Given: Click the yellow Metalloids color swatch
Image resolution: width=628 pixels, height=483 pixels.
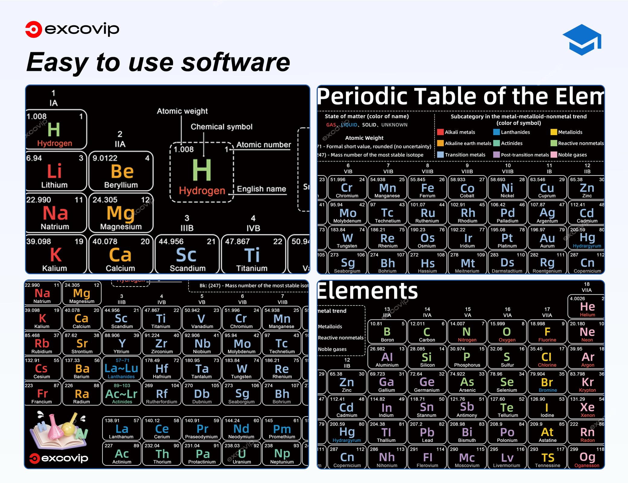Looking at the screenshot, I should coord(553,132).
